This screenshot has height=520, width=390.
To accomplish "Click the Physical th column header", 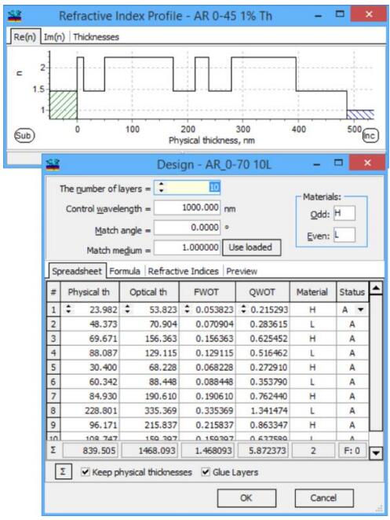I will point(89,292).
